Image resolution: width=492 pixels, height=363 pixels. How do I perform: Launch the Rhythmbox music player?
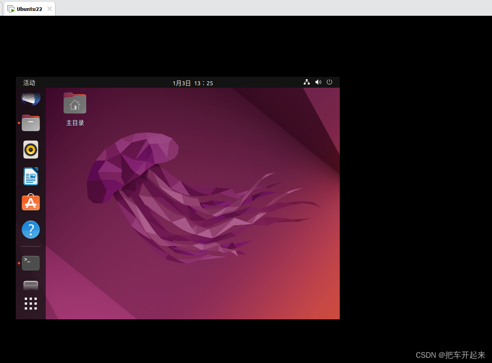pyautogui.click(x=31, y=150)
